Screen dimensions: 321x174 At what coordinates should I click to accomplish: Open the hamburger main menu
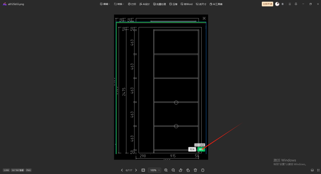click(x=290, y=4)
